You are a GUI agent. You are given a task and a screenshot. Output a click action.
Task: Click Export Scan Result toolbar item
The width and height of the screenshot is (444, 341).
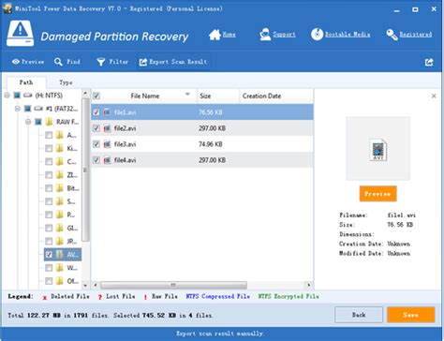(x=173, y=62)
